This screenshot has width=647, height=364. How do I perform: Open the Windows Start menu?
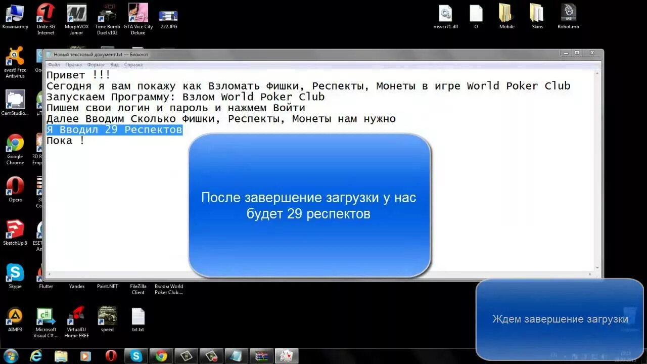[11, 356]
